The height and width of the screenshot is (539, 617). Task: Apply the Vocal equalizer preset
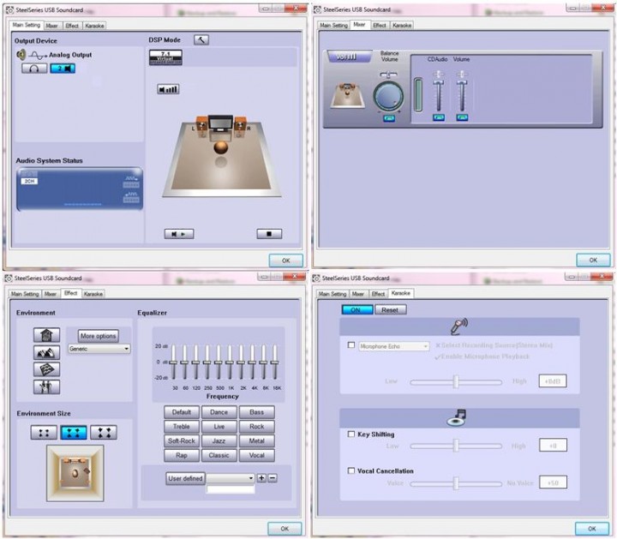tap(257, 455)
